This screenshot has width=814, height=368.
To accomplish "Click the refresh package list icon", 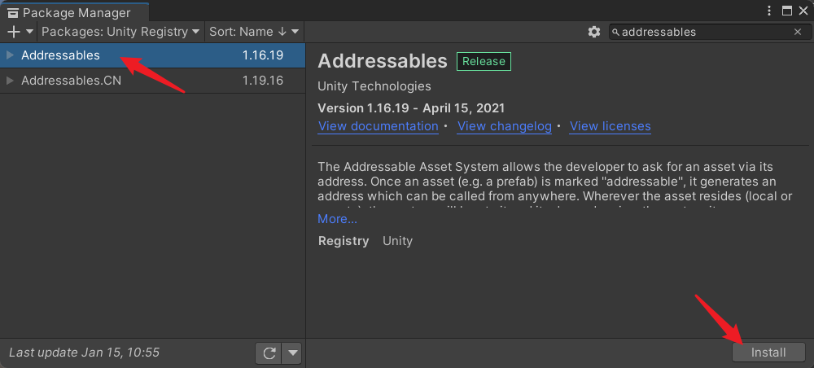I will tap(269, 353).
